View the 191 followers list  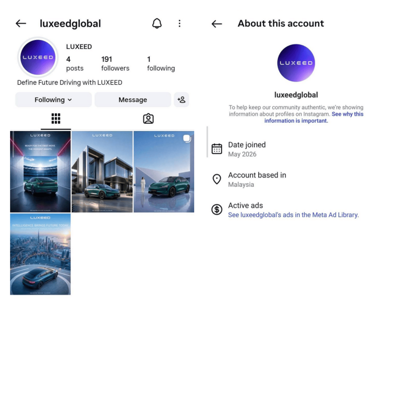[115, 63]
